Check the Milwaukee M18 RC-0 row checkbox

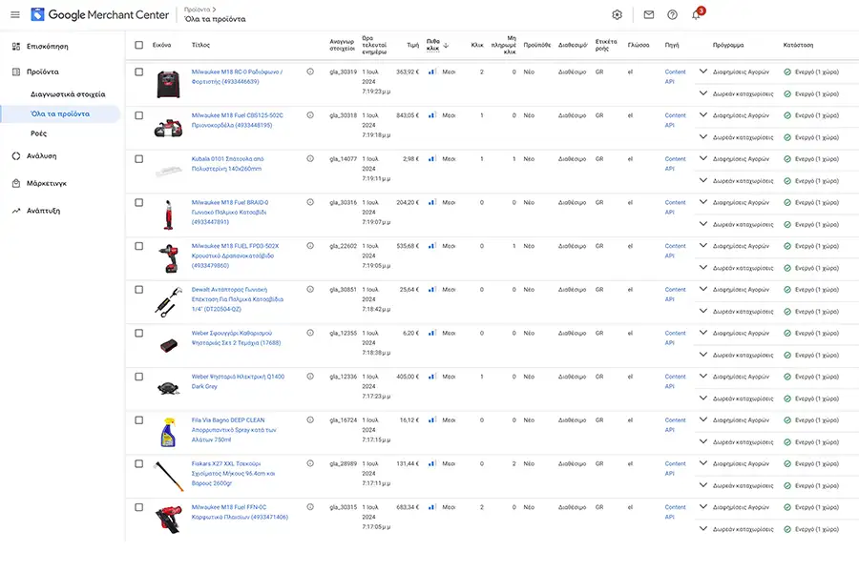click(x=139, y=71)
